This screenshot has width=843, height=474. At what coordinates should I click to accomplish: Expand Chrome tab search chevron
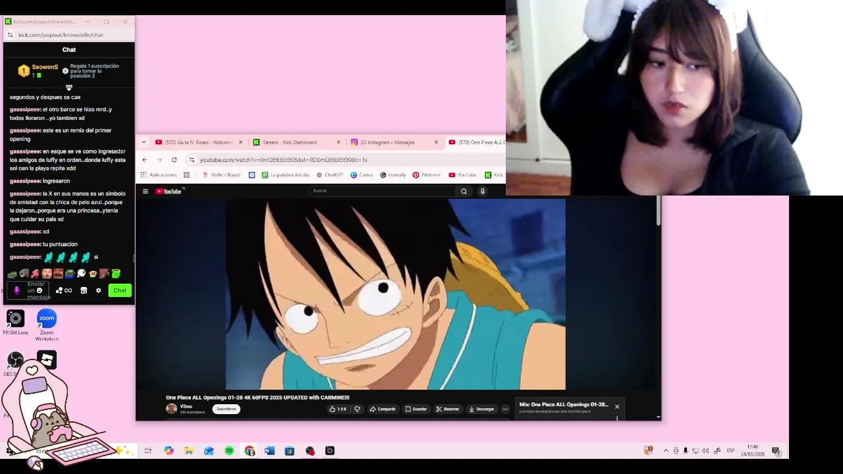(x=144, y=142)
